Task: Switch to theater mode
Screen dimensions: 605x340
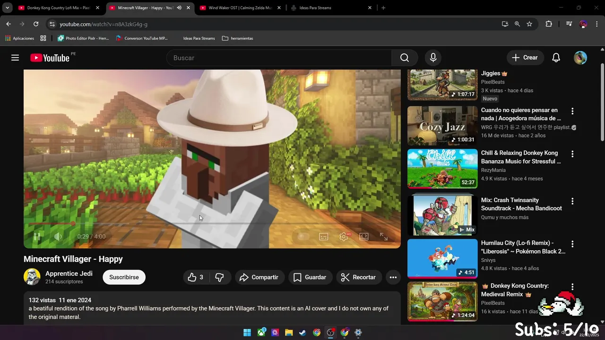Action: point(364,237)
